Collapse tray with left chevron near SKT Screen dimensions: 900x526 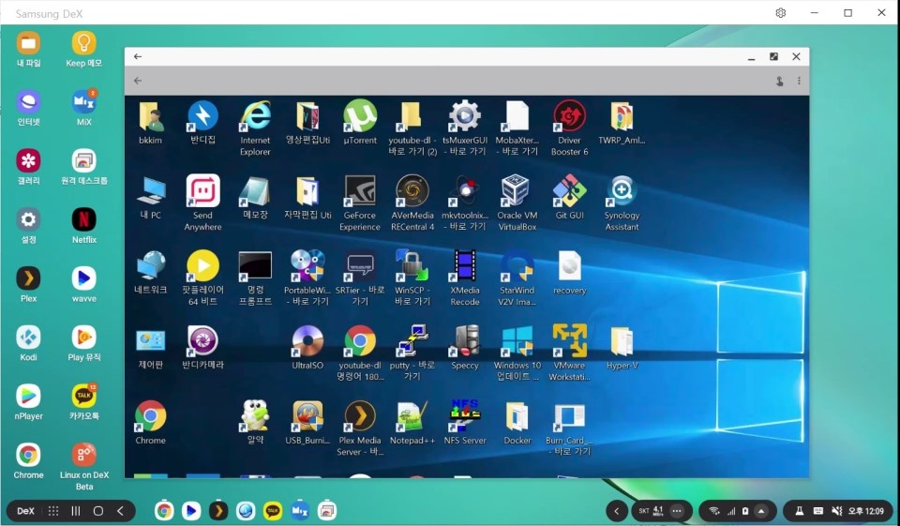pyautogui.click(x=617, y=510)
